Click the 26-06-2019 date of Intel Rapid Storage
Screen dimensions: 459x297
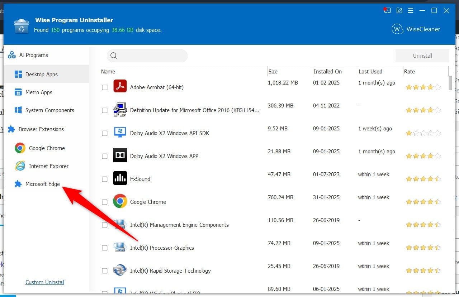pyautogui.click(x=326, y=266)
